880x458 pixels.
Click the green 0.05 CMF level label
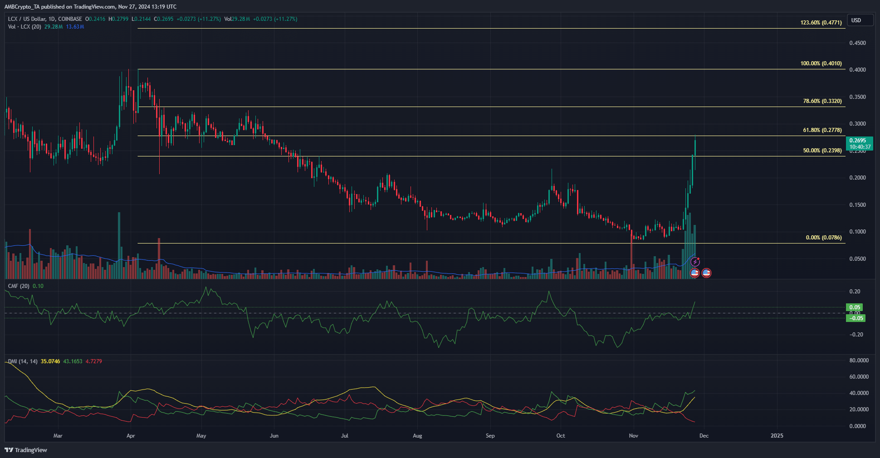tap(855, 307)
